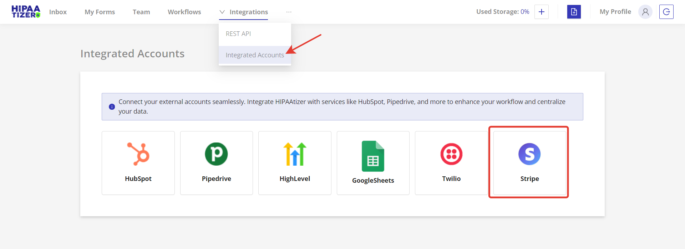Click the Twilio logo icon
The width and height of the screenshot is (685, 249).
click(451, 154)
